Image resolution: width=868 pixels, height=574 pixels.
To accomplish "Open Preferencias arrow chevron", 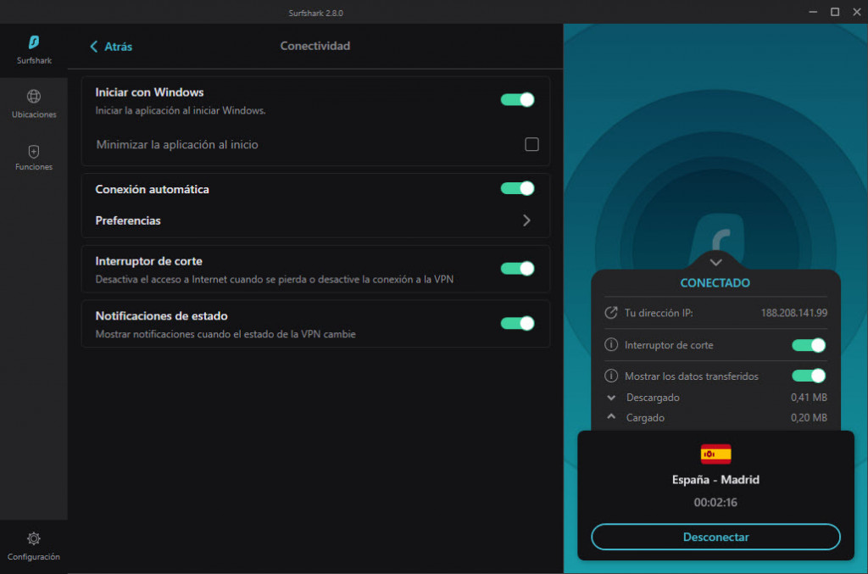I will (526, 220).
